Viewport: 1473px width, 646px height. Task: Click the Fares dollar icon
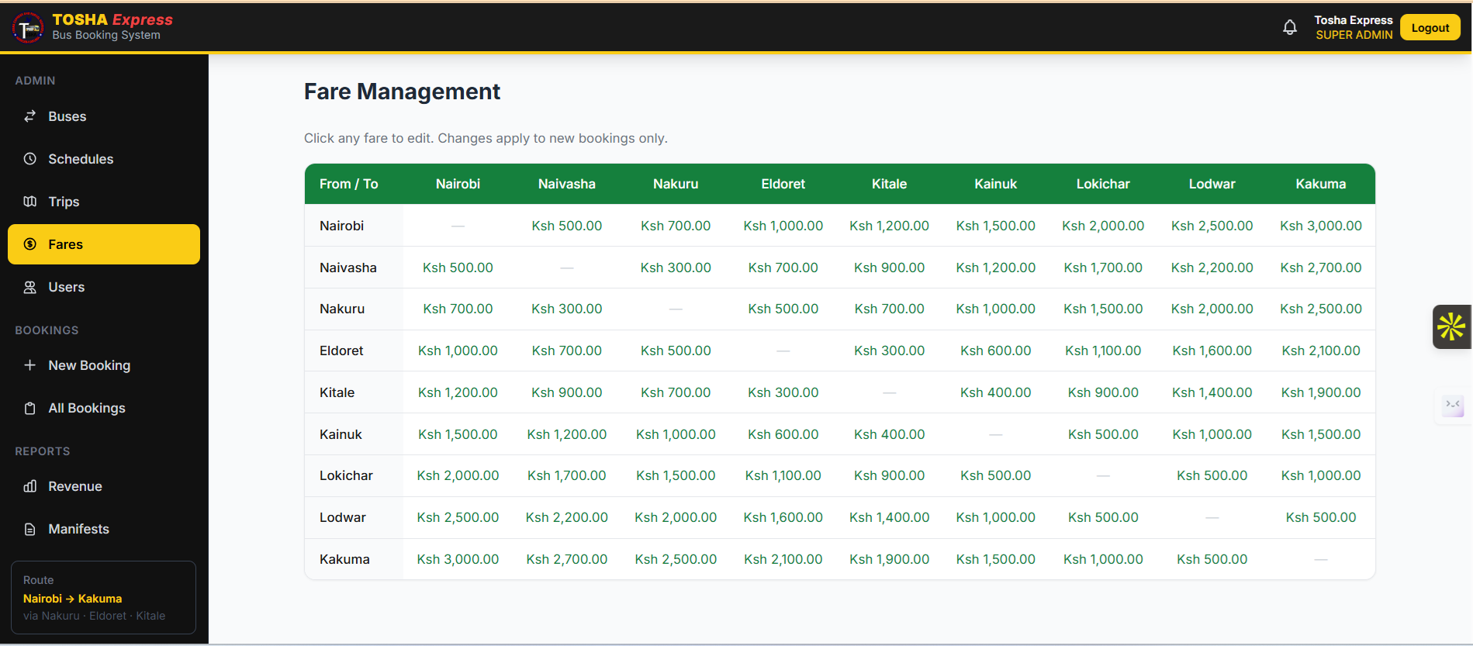[x=30, y=244]
